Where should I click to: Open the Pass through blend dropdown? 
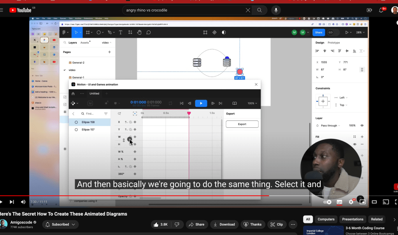pyautogui.click(x=330, y=125)
